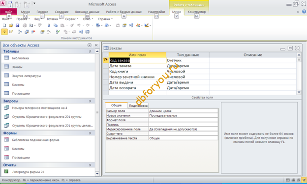Click Номер зачетной книжки field name
Screen dimensions: 307x184
click(x=137, y=77)
